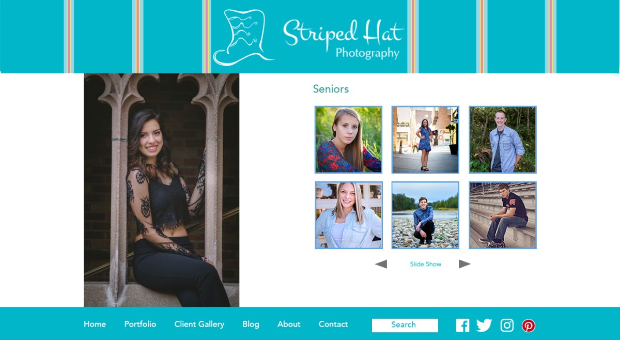The width and height of the screenshot is (620, 340).
Task: Open the Facebook page icon
Action: [462, 325]
